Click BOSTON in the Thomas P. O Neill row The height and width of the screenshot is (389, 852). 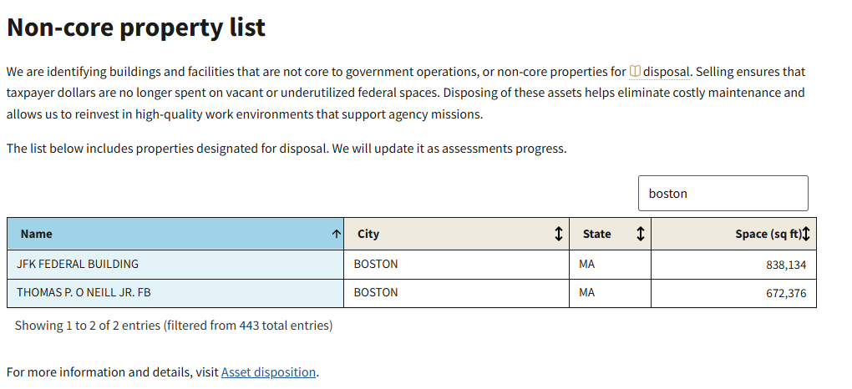coord(376,292)
